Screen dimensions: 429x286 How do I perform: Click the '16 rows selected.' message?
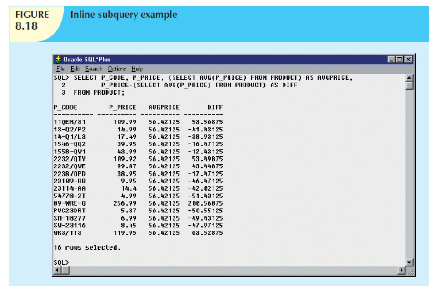tap(87, 248)
